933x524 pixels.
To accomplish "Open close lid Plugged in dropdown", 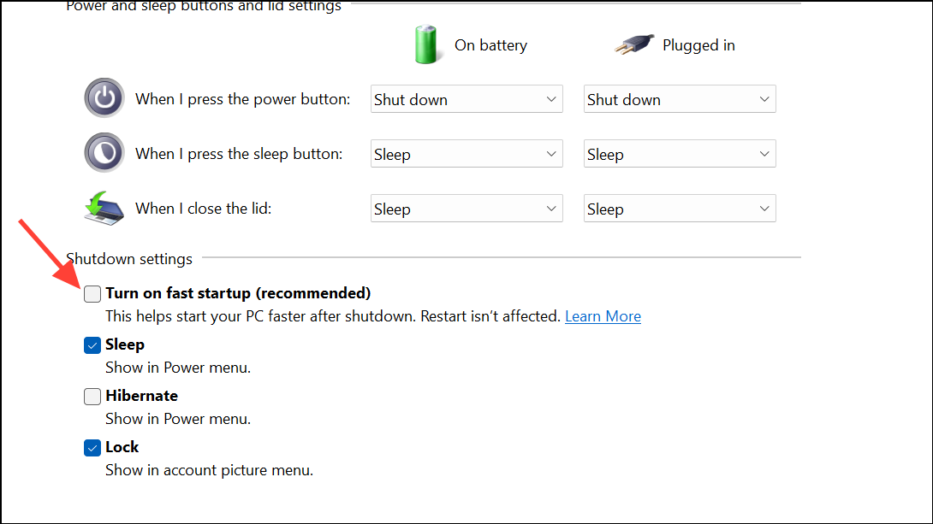I will point(679,208).
